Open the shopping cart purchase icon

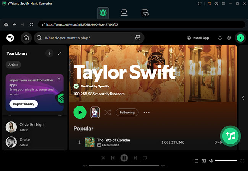point(209,3)
